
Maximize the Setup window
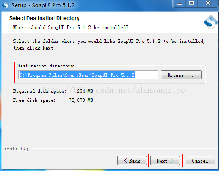coord(191,4)
